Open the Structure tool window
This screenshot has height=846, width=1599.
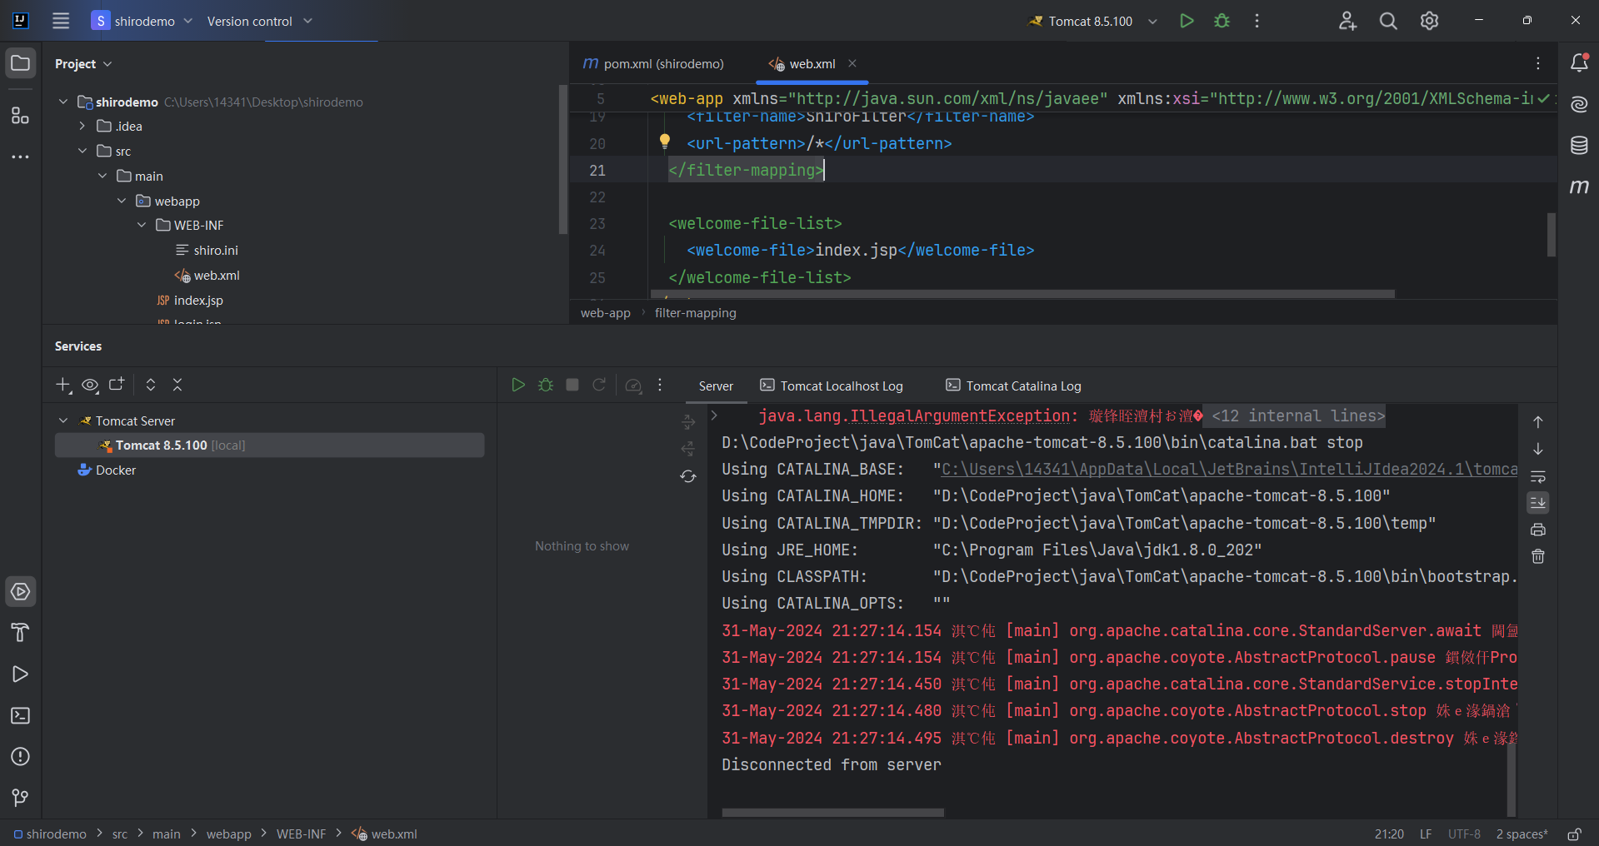[x=21, y=115]
